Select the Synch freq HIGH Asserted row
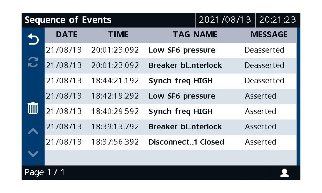The height and width of the screenshot is (193, 322). pyautogui.click(x=170, y=112)
